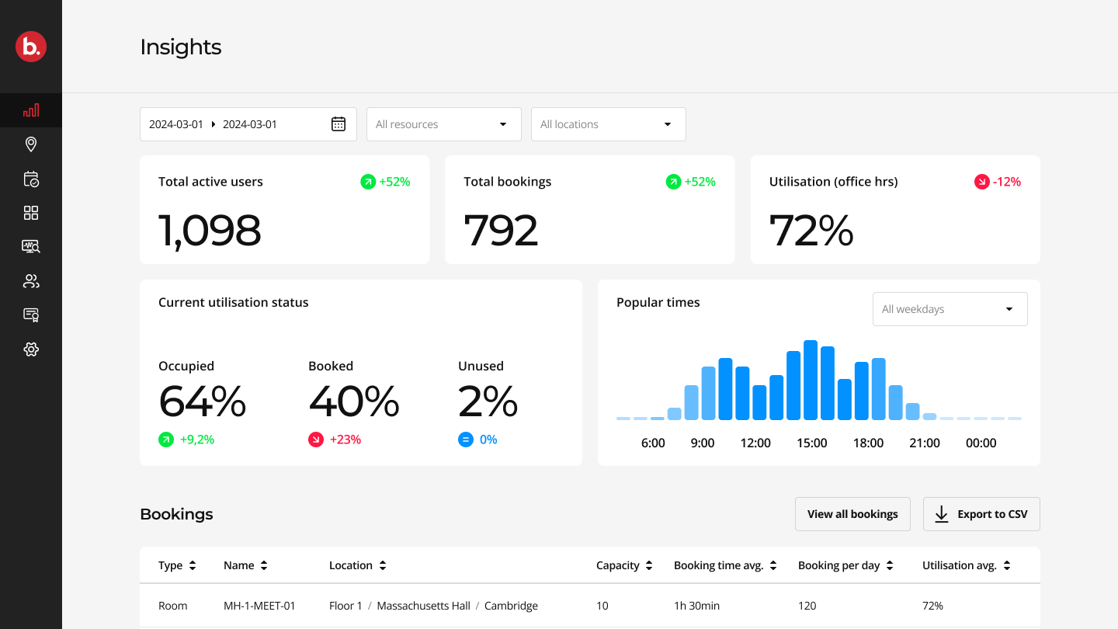The image size is (1118, 629).
Task: Open the certificate document icon in sidebar
Action: [x=31, y=314]
